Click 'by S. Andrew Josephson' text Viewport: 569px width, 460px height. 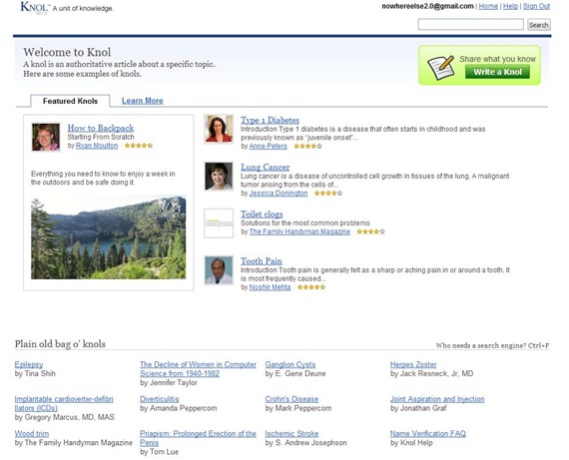(305, 443)
